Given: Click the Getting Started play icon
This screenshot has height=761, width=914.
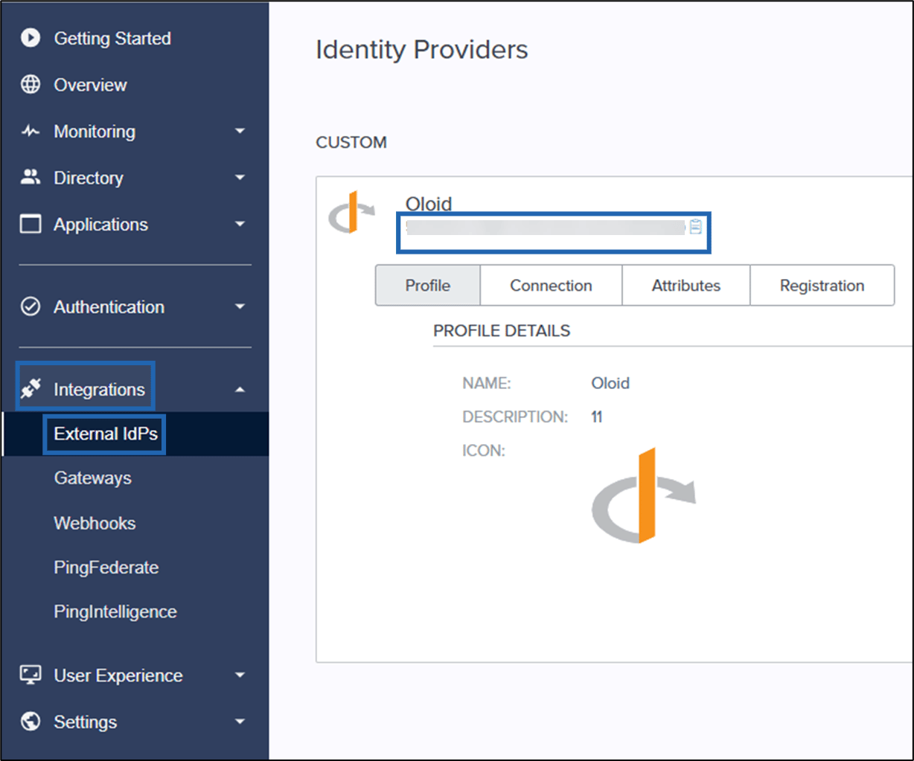Looking at the screenshot, I should click(31, 38).
